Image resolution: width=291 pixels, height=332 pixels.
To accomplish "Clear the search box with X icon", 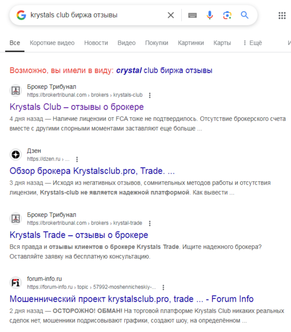I will click(x=171, y=15).
